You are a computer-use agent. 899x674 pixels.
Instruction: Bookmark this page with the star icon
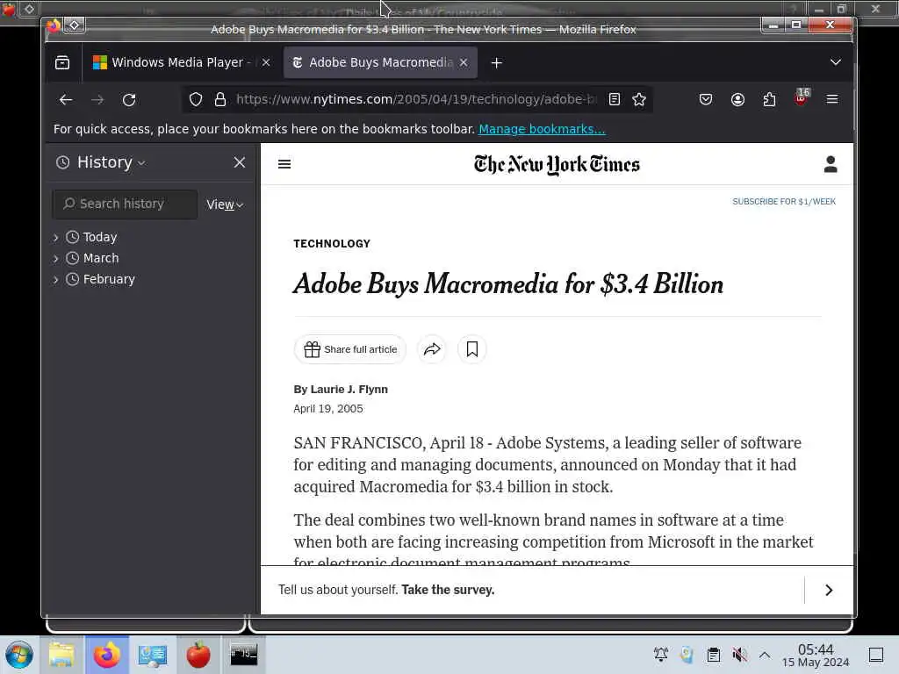tap(639, 100)
